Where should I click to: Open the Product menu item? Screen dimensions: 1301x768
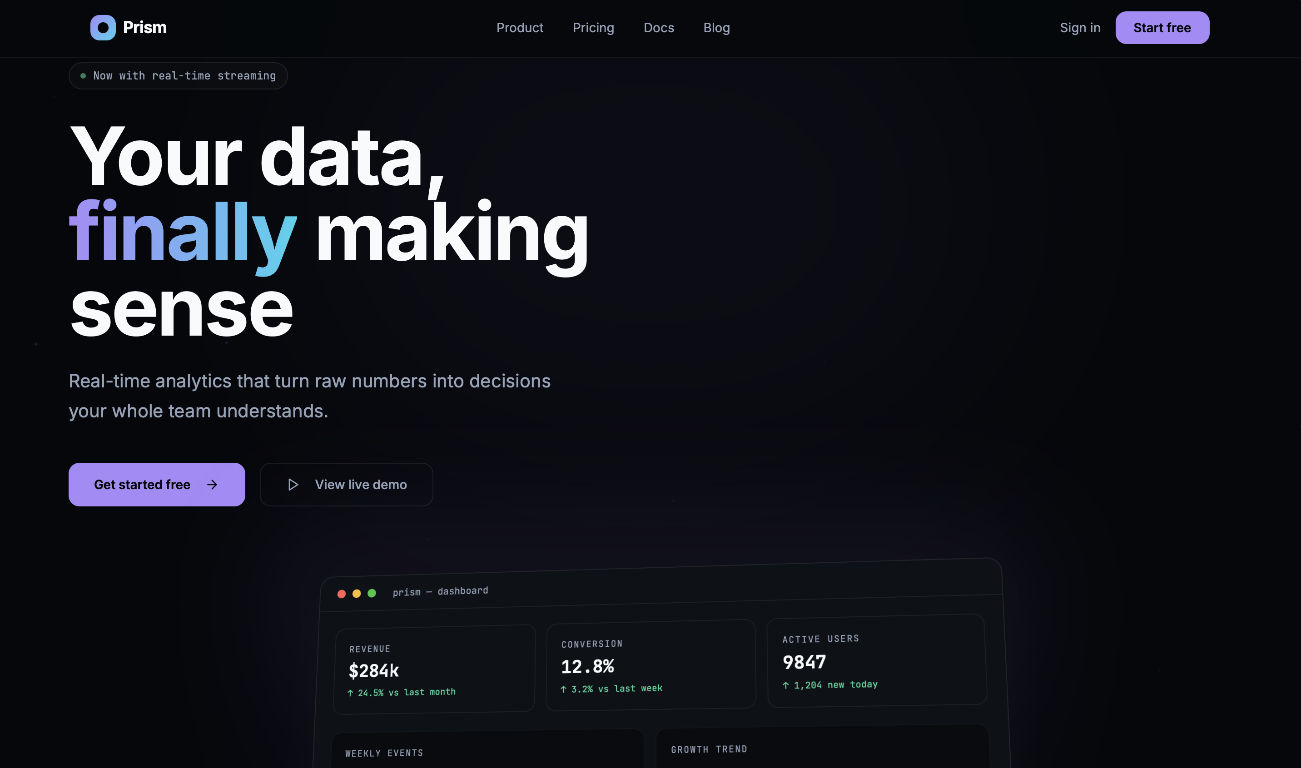coord(520,27)
